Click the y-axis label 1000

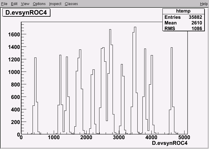click(x=14, y=72)
